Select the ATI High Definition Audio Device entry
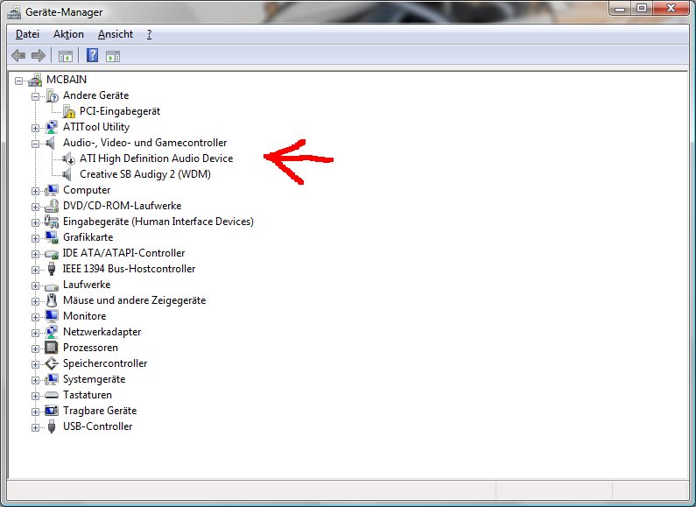Screen dimensions: 696x507 click(x=156, y=158)
